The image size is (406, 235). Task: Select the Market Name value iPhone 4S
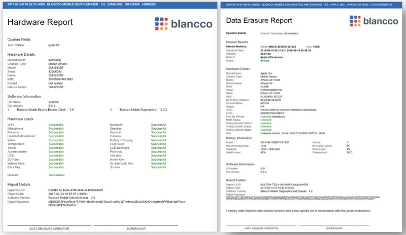click(x=266, y=83)
